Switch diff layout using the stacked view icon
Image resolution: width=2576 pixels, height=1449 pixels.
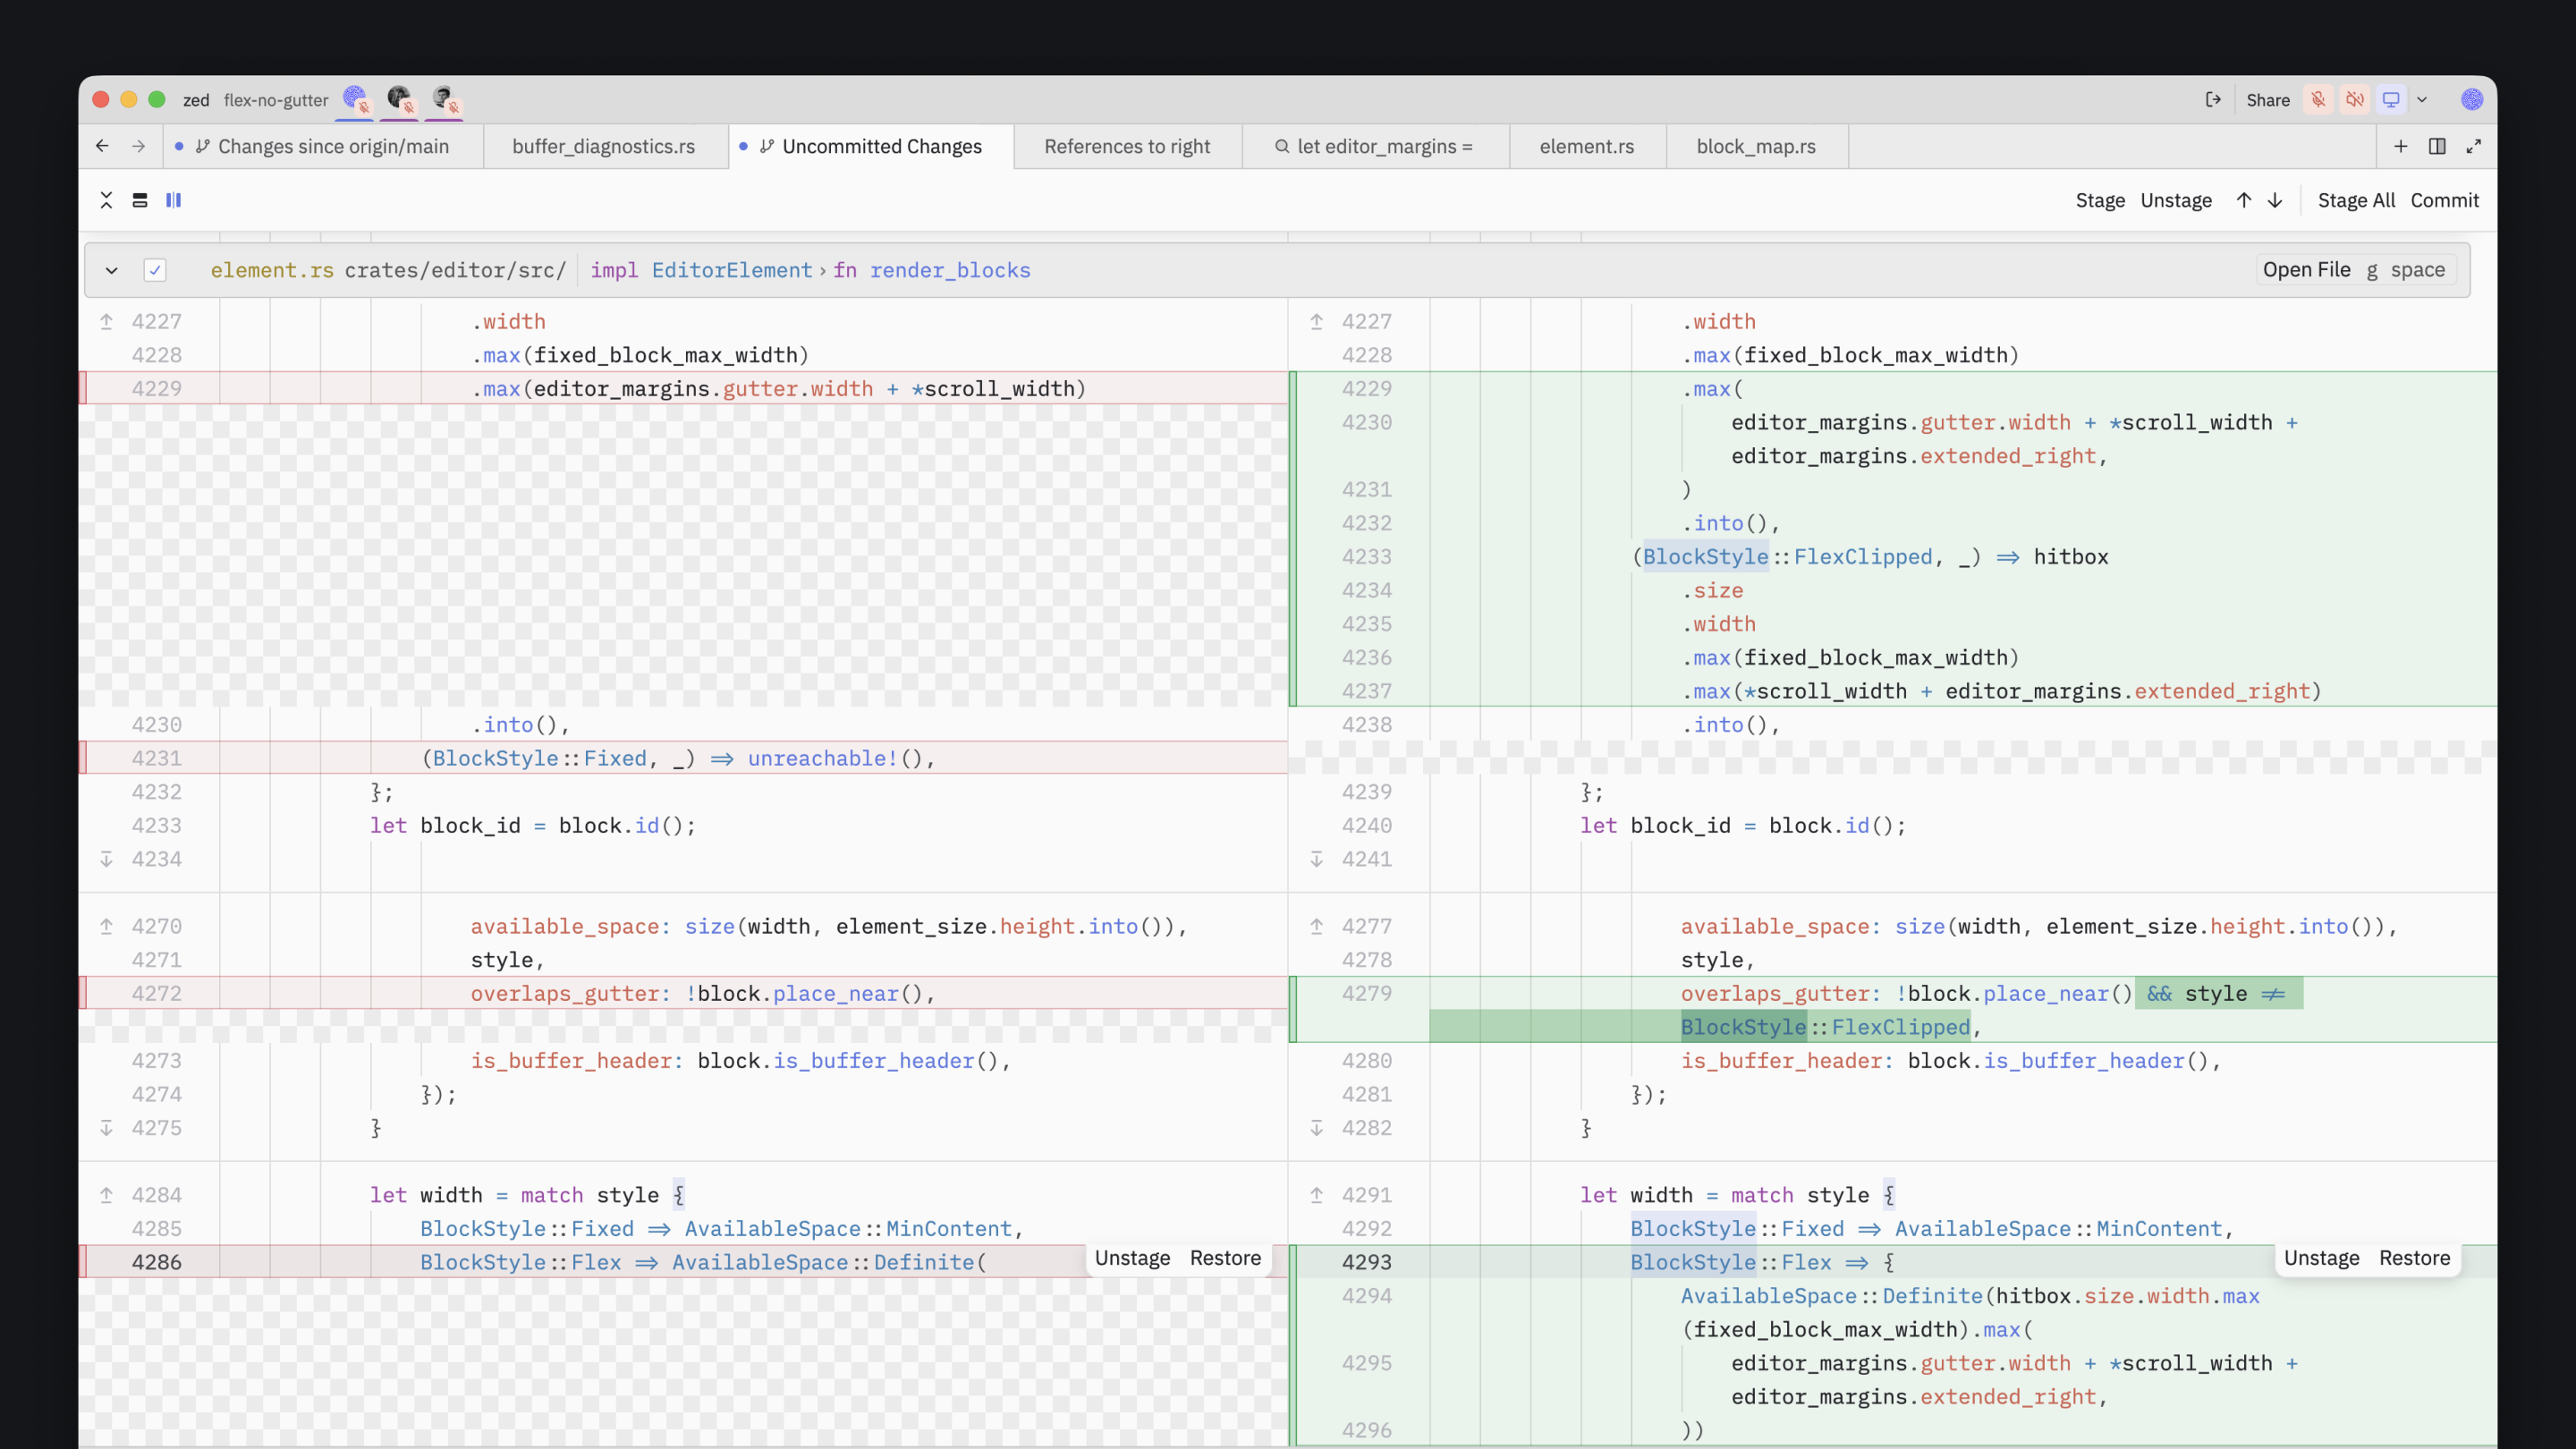pyautogui.click(x=140, y=200)
